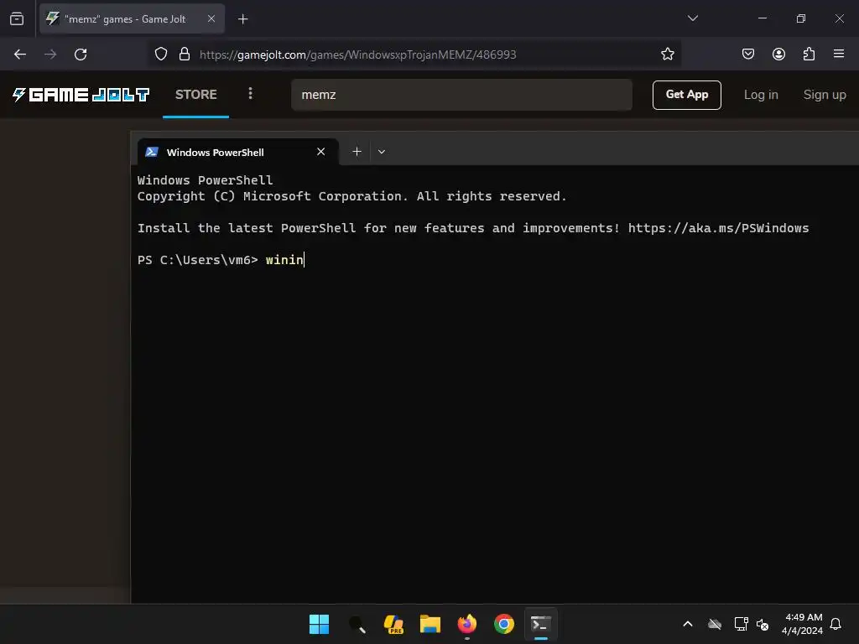Open Google Chrome from the taskbar

point(504,624)
